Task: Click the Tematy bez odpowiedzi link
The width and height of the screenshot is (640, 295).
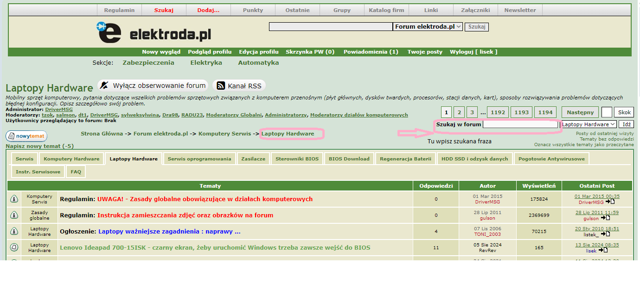Action: (607, 139)
